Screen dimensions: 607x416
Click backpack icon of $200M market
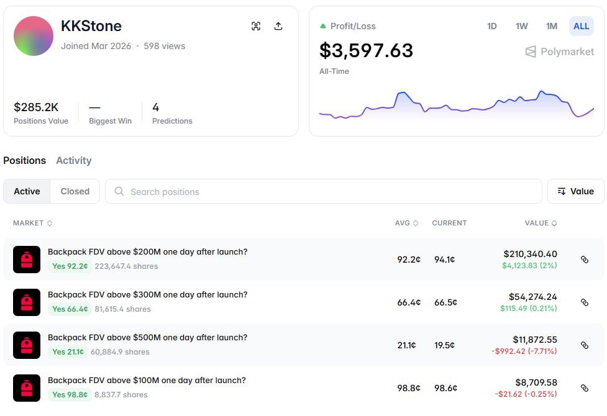[27, 260]
